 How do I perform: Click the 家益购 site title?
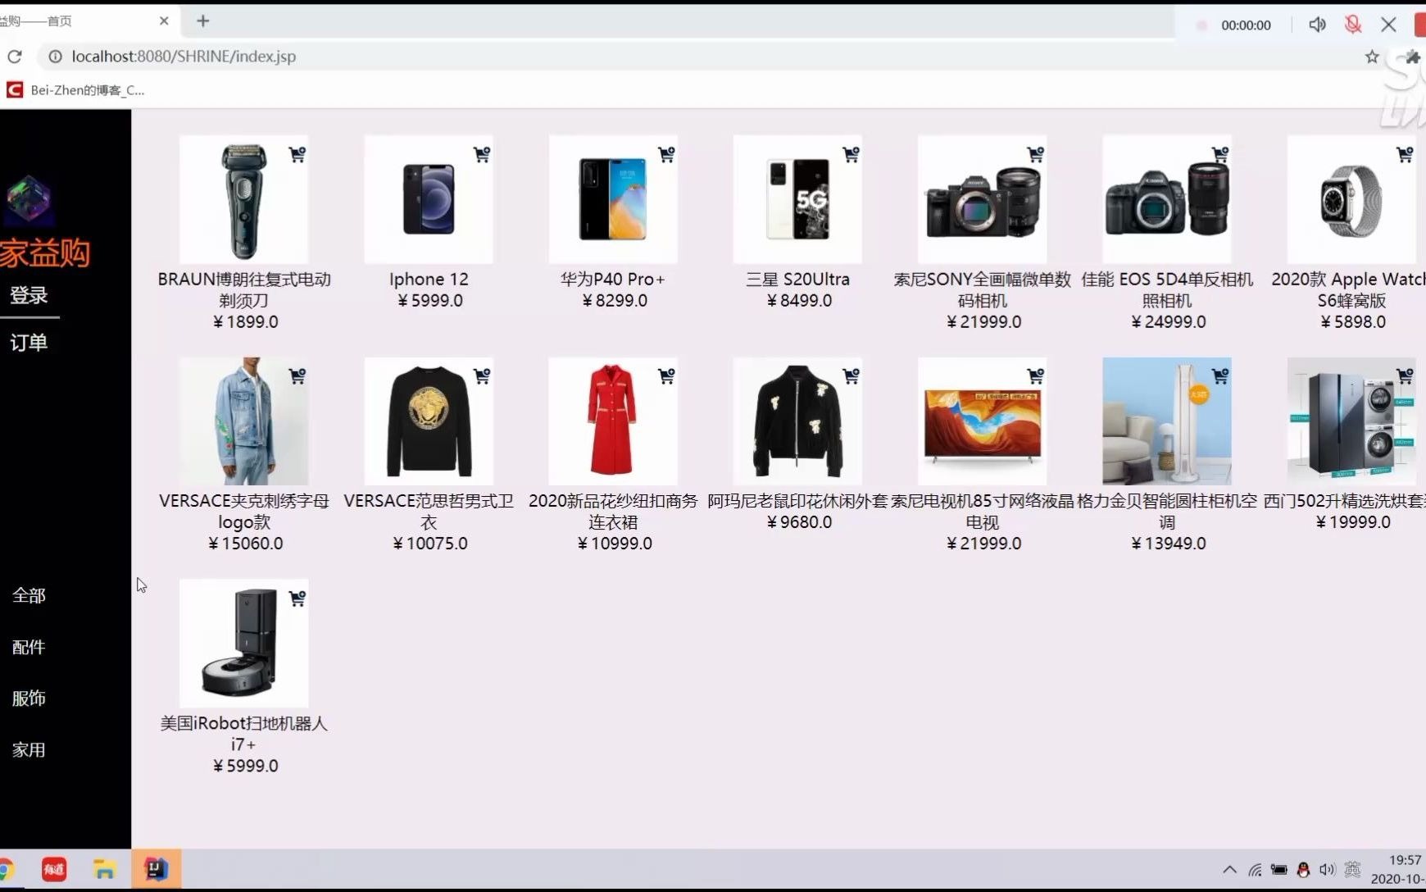[x=44, y=253]
